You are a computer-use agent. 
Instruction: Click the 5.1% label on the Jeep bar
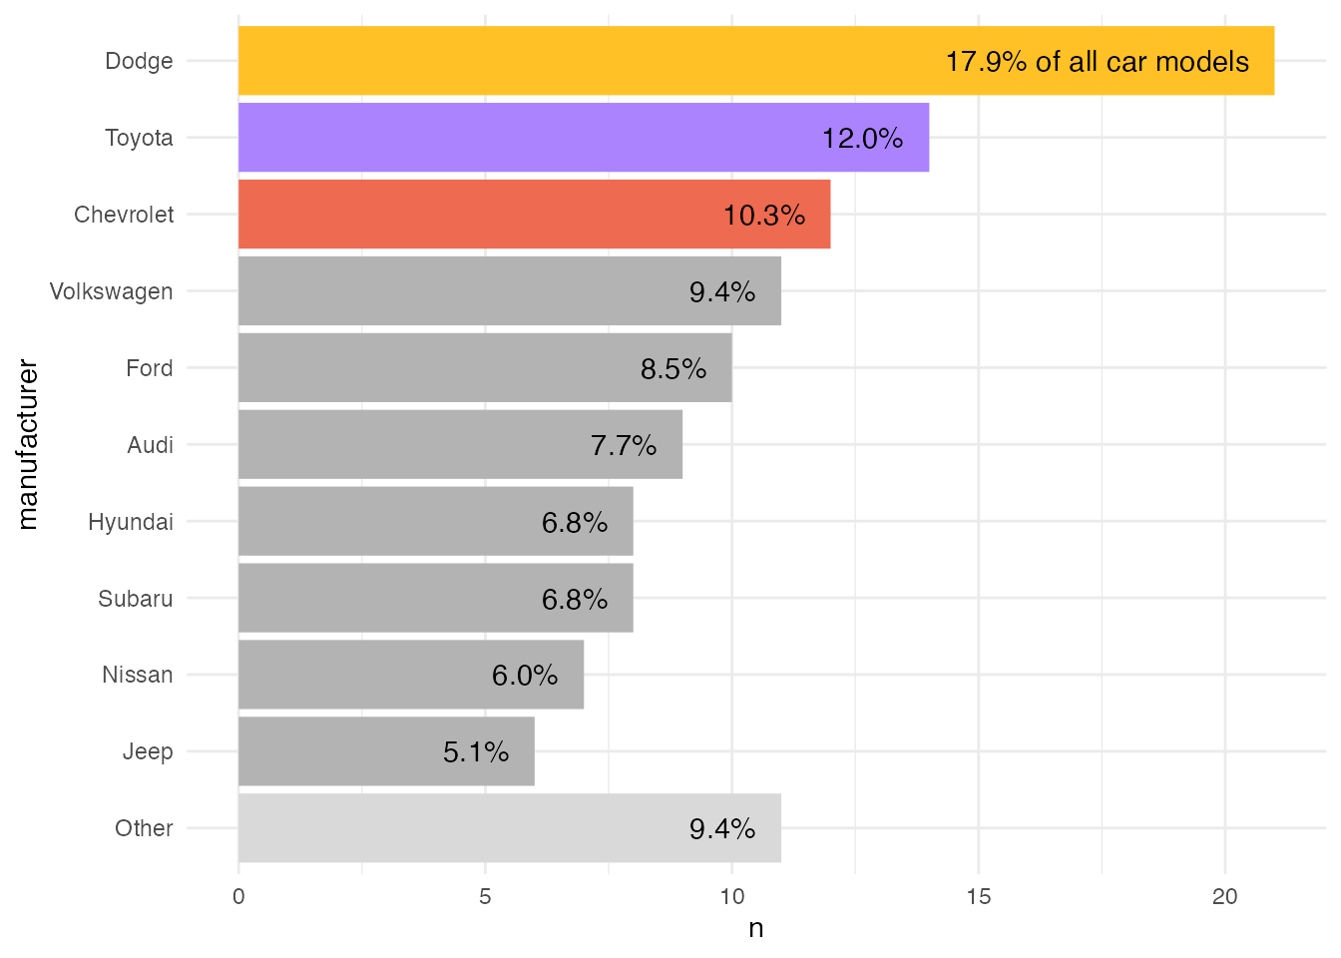[x=476, y=752]
